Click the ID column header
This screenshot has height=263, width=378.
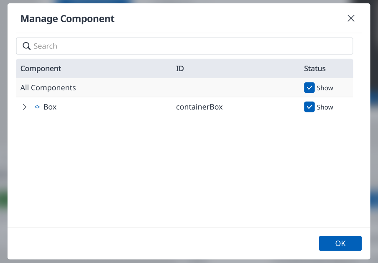click(x=180, y=69)
